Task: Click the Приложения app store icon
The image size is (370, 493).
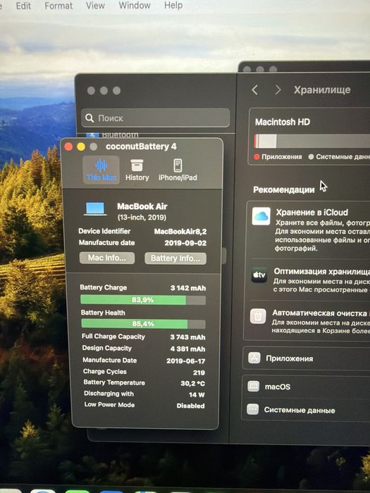Action: point(254,358)
